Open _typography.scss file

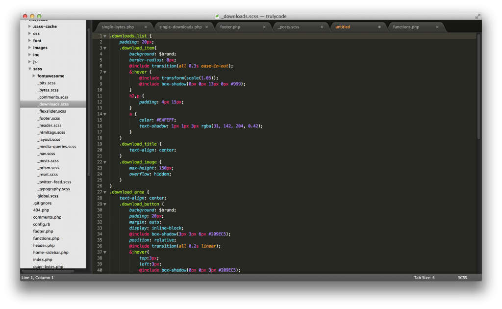pos(53,189)
